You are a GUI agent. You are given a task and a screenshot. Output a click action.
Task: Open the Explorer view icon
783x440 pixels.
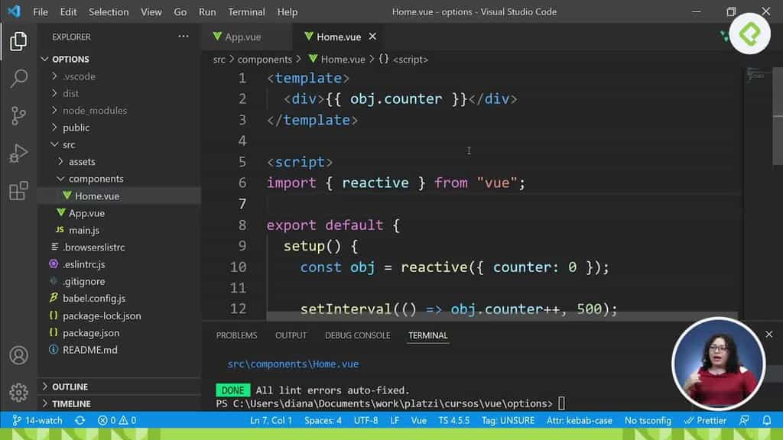19,43
